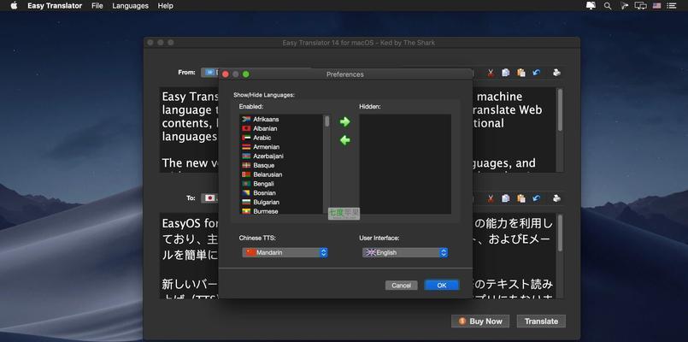The width and height of the screenshot is (688, 342).
Task: Click the Afrikaans flag icon
Action: (x=246, y=120)
